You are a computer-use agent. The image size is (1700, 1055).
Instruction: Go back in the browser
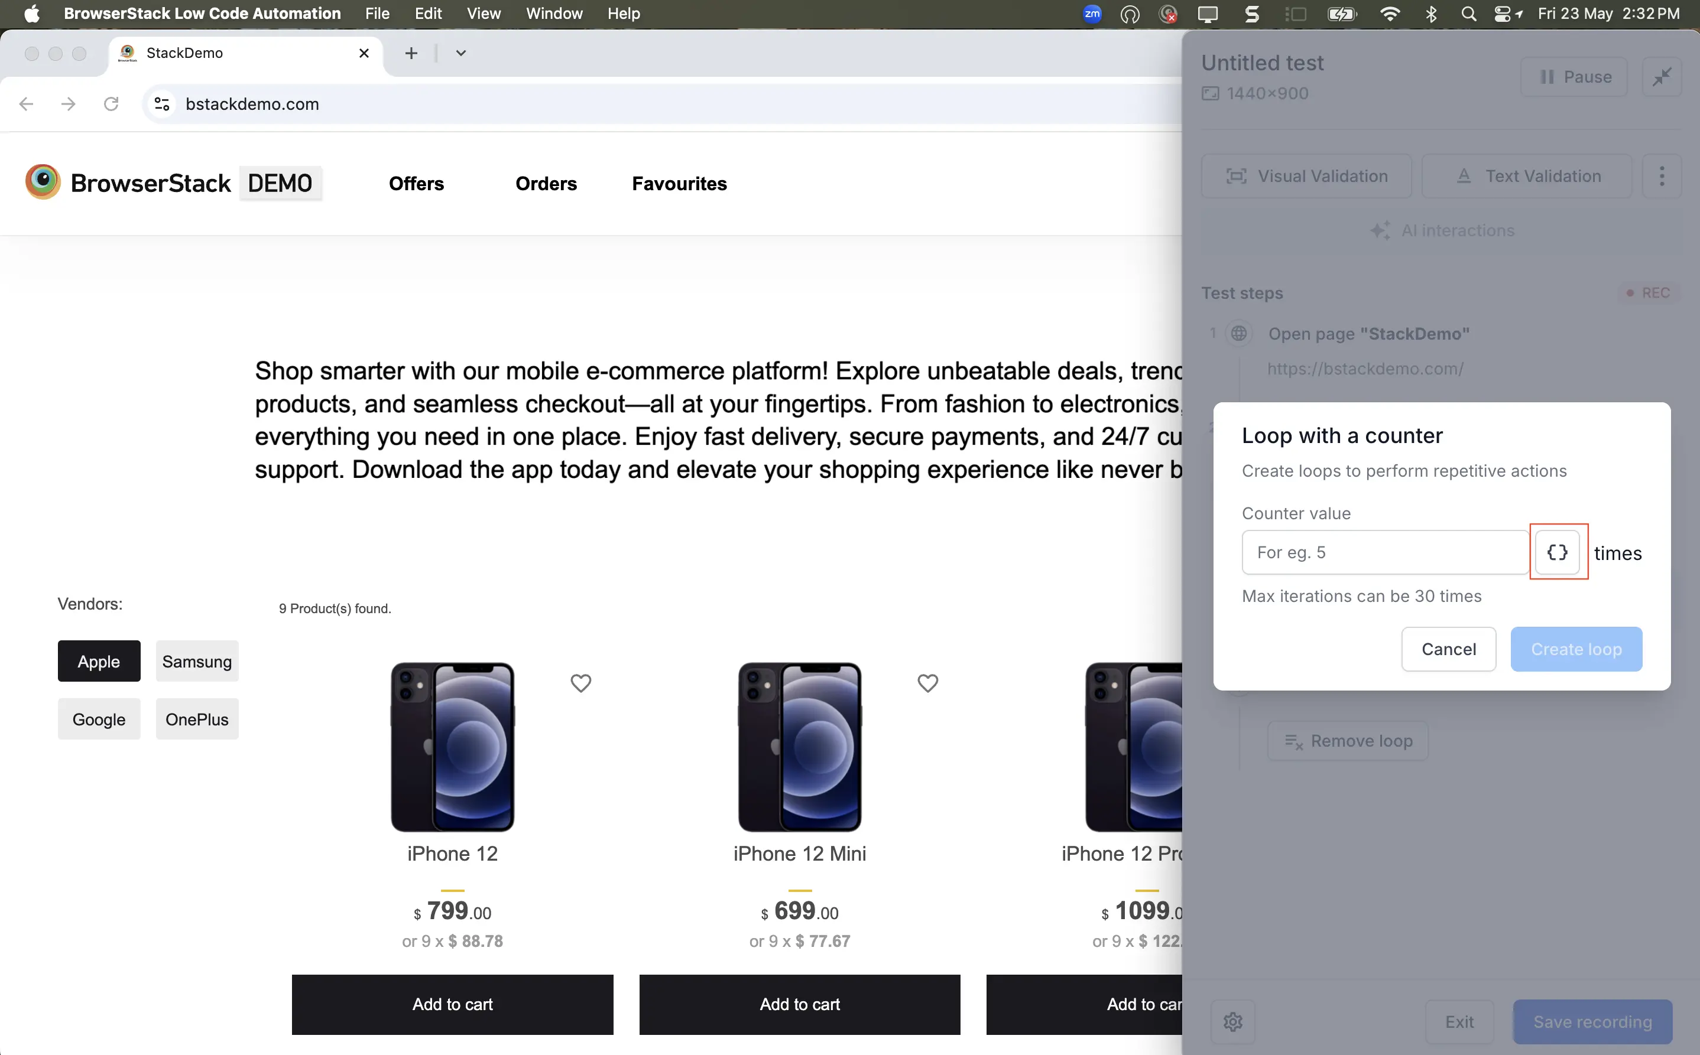(27, 104)
